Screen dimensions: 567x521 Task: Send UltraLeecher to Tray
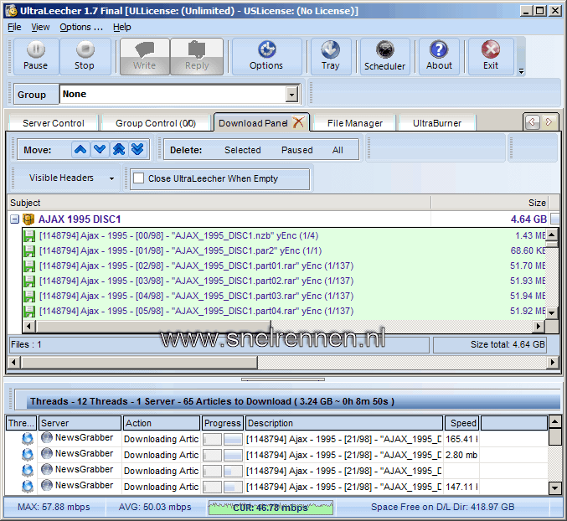(331, 56)
